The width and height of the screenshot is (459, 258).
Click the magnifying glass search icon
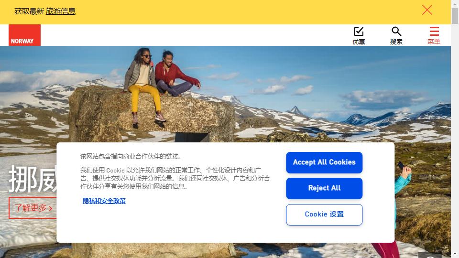coord(396,31)
